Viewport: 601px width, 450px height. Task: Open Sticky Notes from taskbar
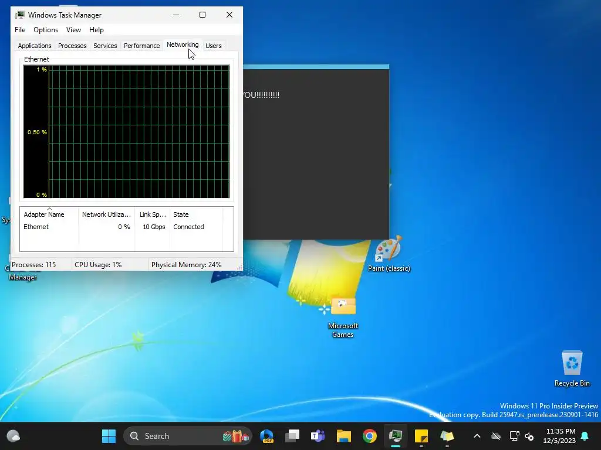click(x=421, y=436)
